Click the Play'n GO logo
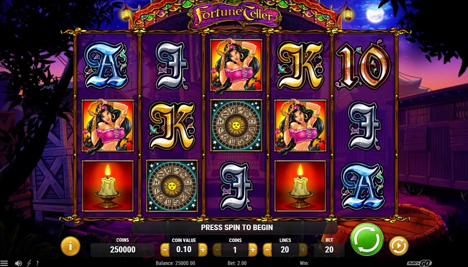Image resolution: width=468 pixels, height=267 pixels. tap(419, 263)
